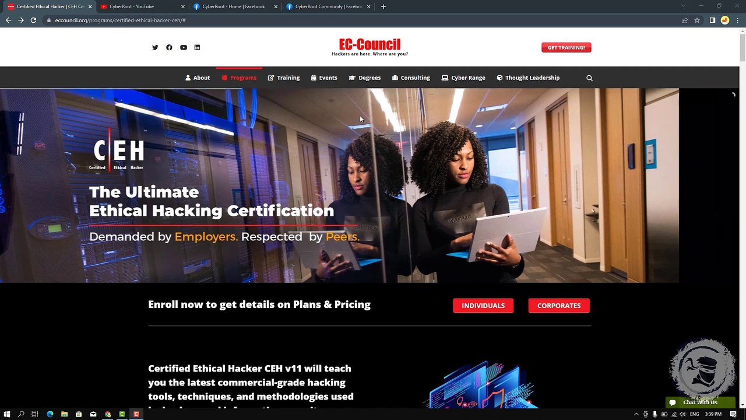Open the Degrees menu
Screen dimensions: 746x420
click(x=365, y=78)
